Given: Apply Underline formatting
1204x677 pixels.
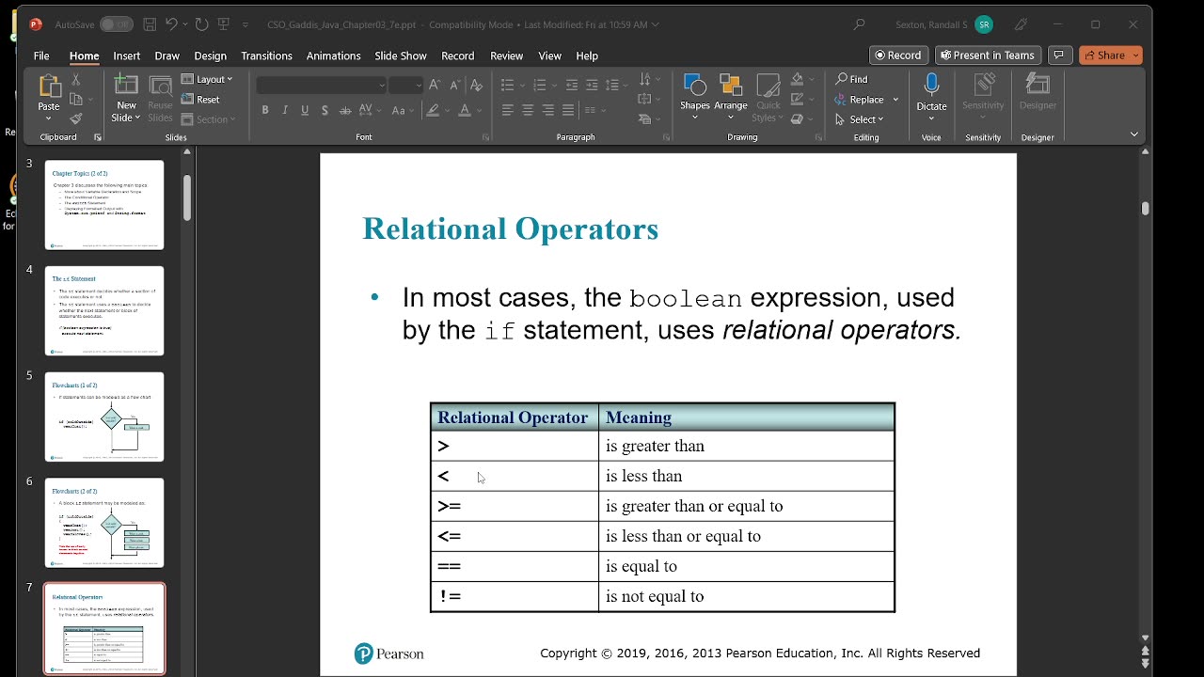Looking at the screenshot, I should 305,110.
